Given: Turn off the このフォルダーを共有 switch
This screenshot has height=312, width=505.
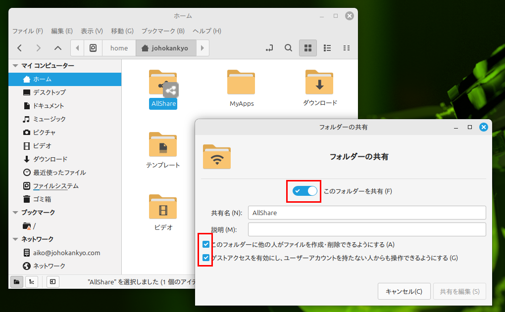Looking at the screenshot, I should [x=304, y=191].
